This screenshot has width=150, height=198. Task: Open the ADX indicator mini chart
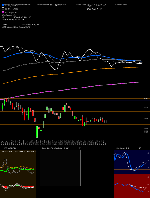[18, 162]
